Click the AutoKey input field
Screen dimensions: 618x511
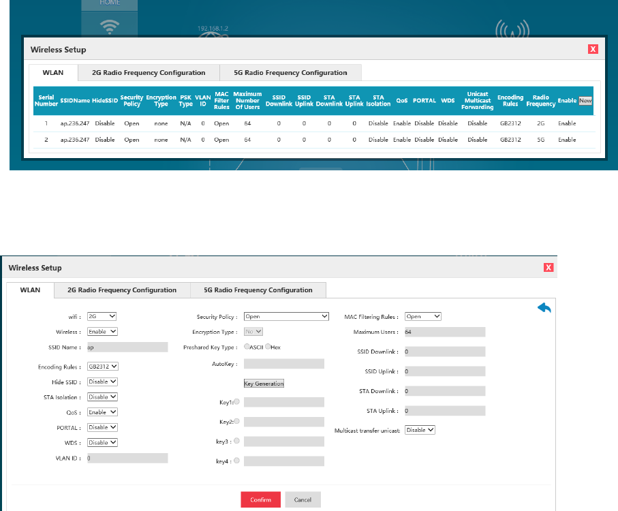[x=283, y=364]
